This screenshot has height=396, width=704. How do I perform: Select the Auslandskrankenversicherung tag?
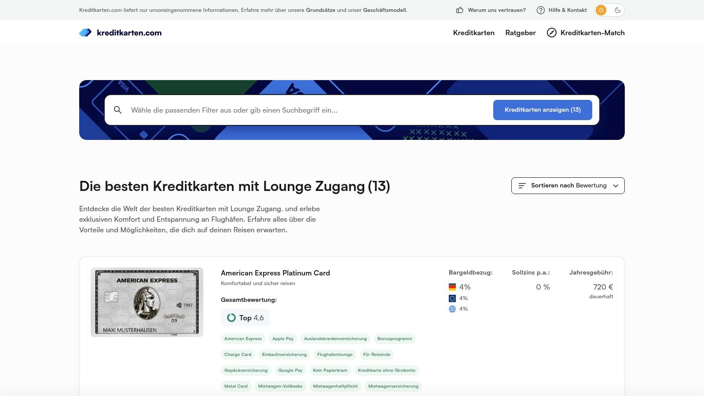[x=335, y=339]
